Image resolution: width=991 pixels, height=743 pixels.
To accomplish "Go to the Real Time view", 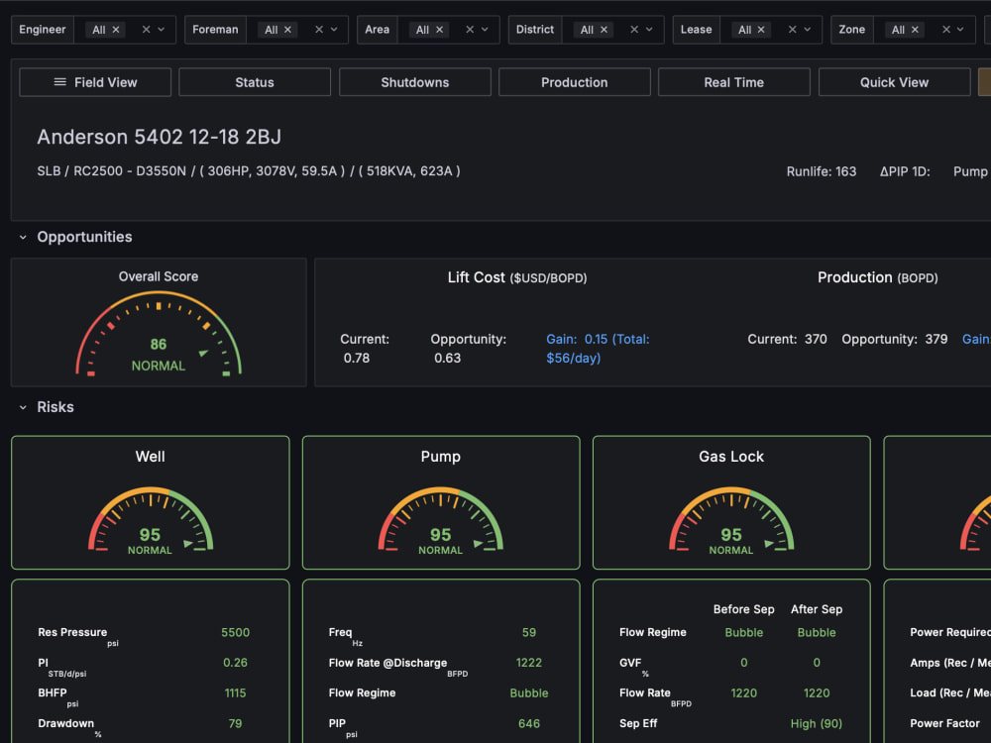I will [x=733, y=82].
